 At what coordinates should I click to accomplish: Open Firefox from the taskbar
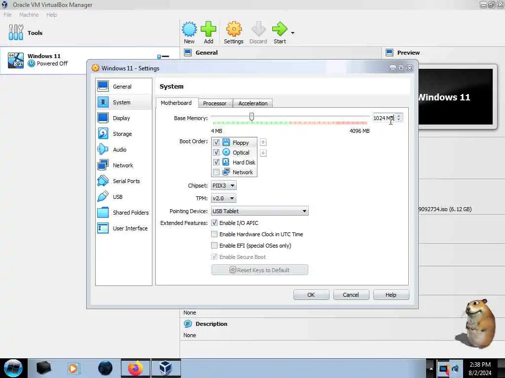tap(136, 368)
